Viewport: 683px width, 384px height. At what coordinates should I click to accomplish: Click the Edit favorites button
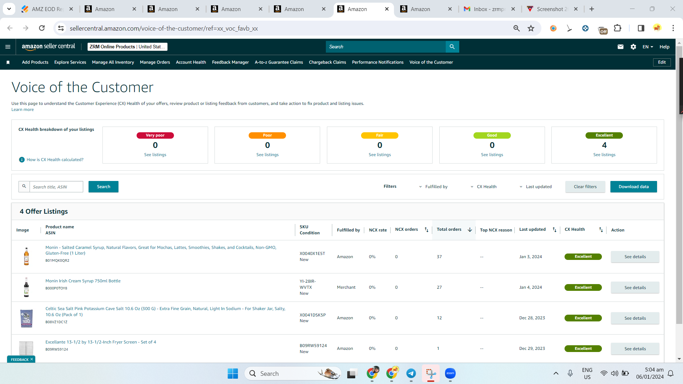pos(662,62)
